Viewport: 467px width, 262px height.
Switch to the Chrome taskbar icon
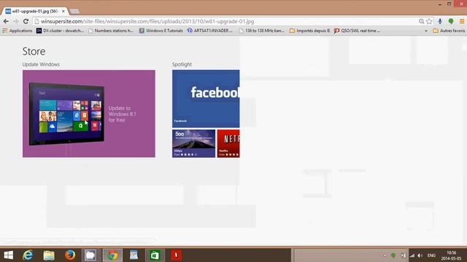point(112,255)
